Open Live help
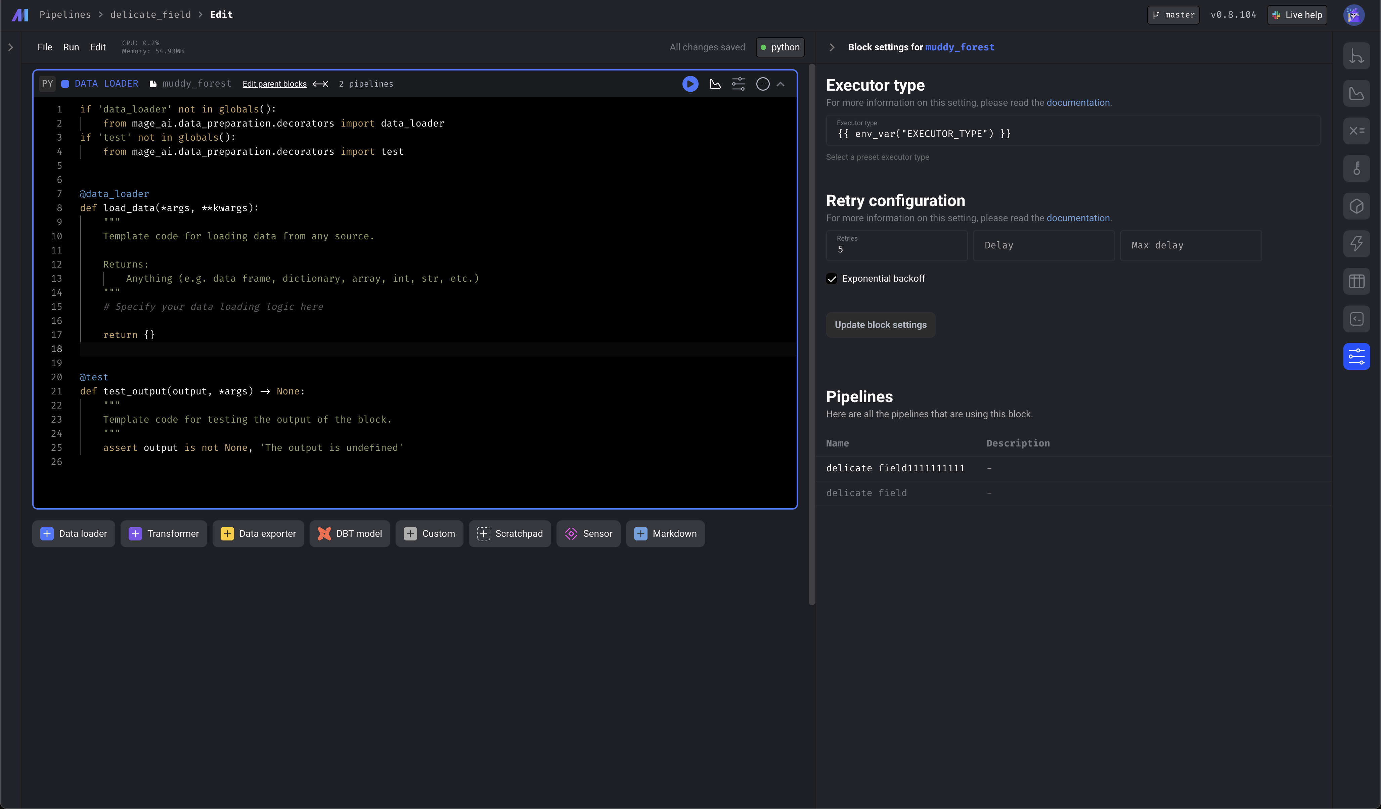 [1297, 15]
